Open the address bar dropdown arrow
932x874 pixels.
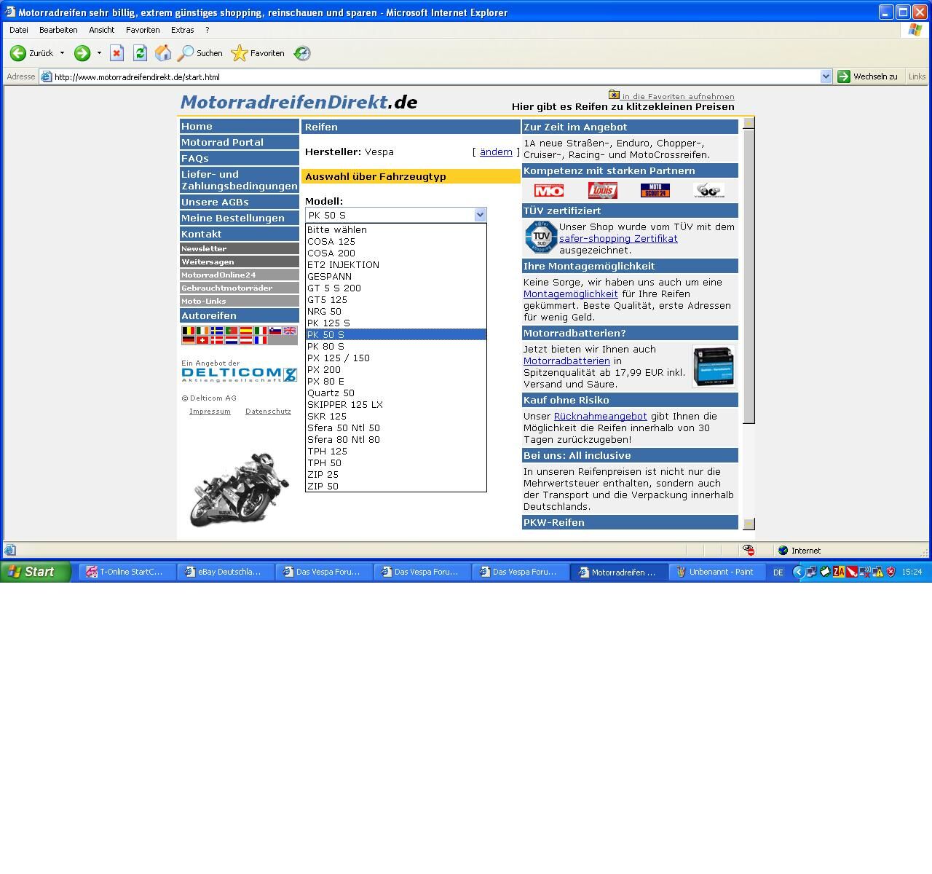coord(826,76)
